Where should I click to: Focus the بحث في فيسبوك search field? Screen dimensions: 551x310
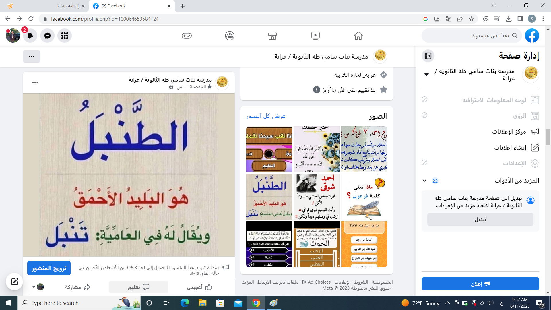click(x=472, y=36)
